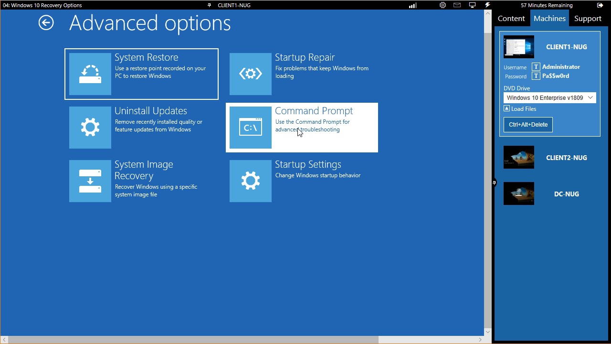Click the DC-NUG machine name
The image size is (611, 344).
click(567, 194)
